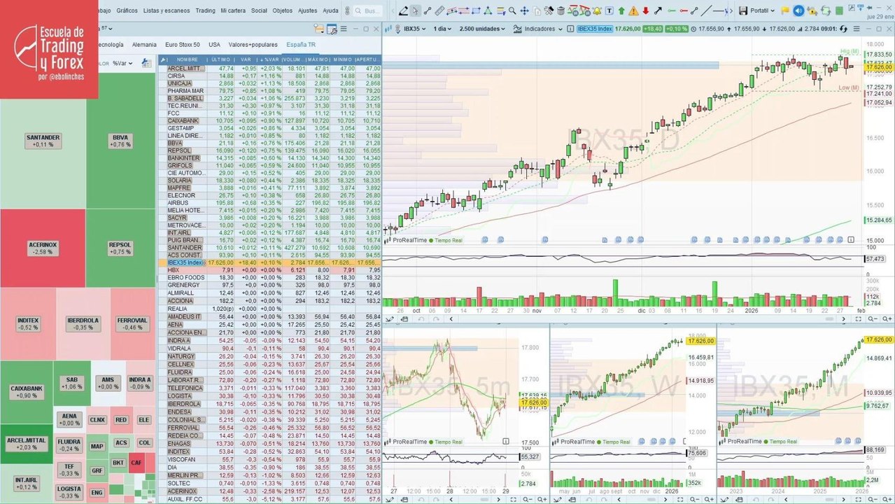Image resolution: width=895 pixels, height=504 pixels.
Task: Select the IBEX35 Index row in list
Action: point(270,262)
